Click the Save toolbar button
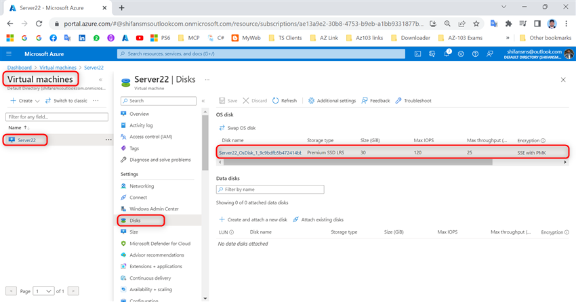Image resolution: width=576 pixels, height=302 pixels. (228, 100)
